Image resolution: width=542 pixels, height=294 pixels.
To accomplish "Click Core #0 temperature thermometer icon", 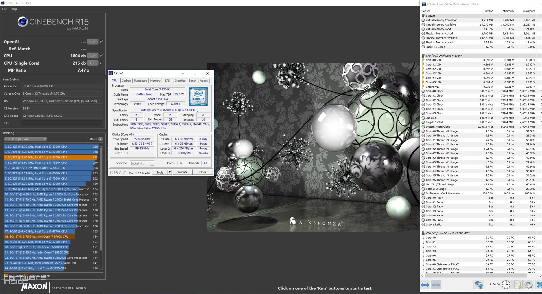I will pos(423,238).
